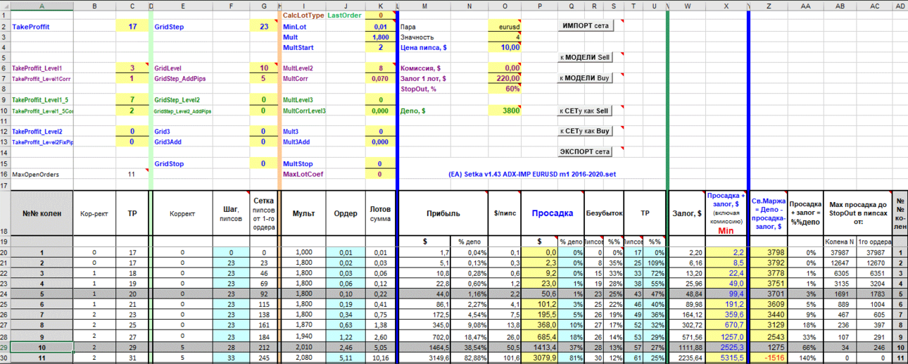This screenshot has height=364, width=908.
Task: Select column A header
Action: (x=42, y=5)
